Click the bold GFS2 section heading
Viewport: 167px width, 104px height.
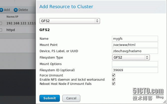click(x=45, y=30)
